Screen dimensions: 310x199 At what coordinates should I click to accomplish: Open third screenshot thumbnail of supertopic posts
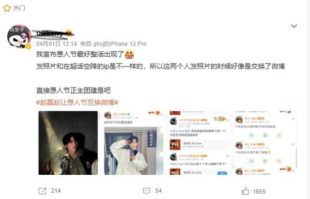tap(199, 143)
